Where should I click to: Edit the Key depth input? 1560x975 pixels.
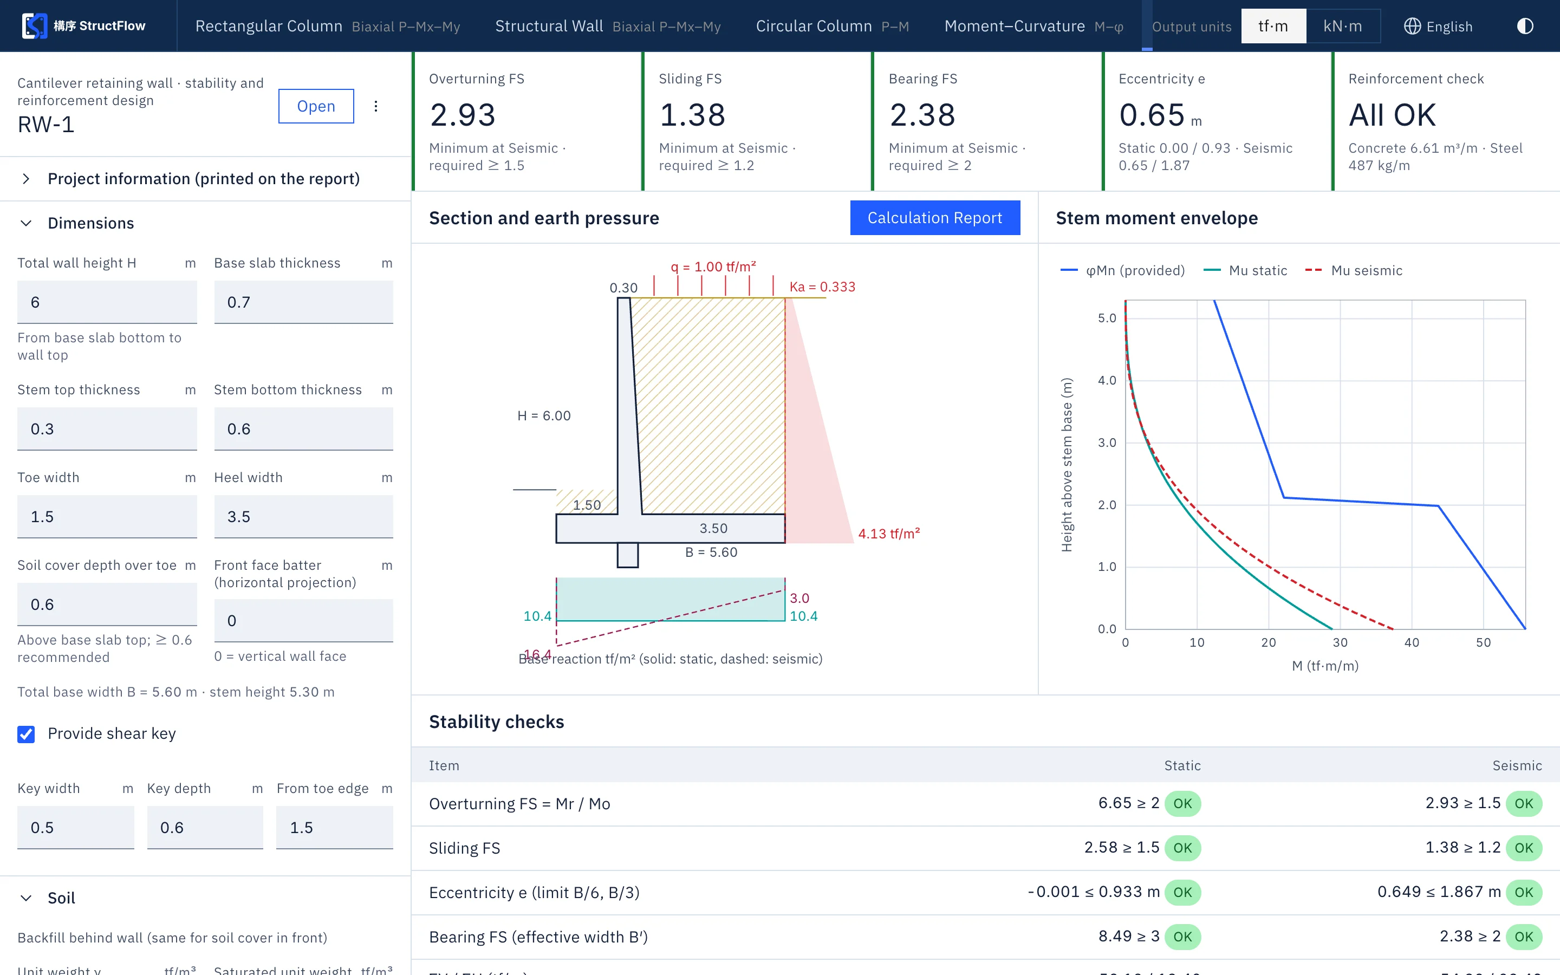(205, 827)
